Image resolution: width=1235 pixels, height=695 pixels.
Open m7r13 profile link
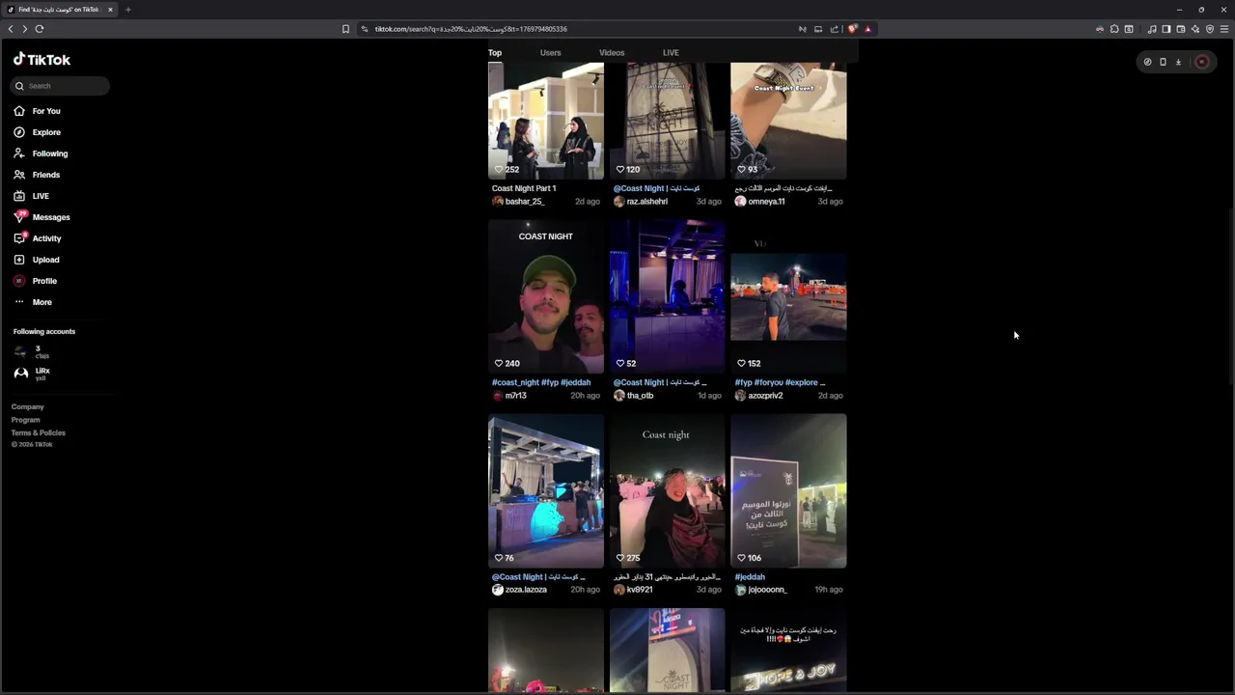[x=516, y=396]
